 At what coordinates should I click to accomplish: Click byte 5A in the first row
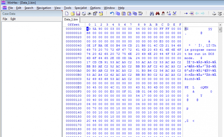pos(94,29)
